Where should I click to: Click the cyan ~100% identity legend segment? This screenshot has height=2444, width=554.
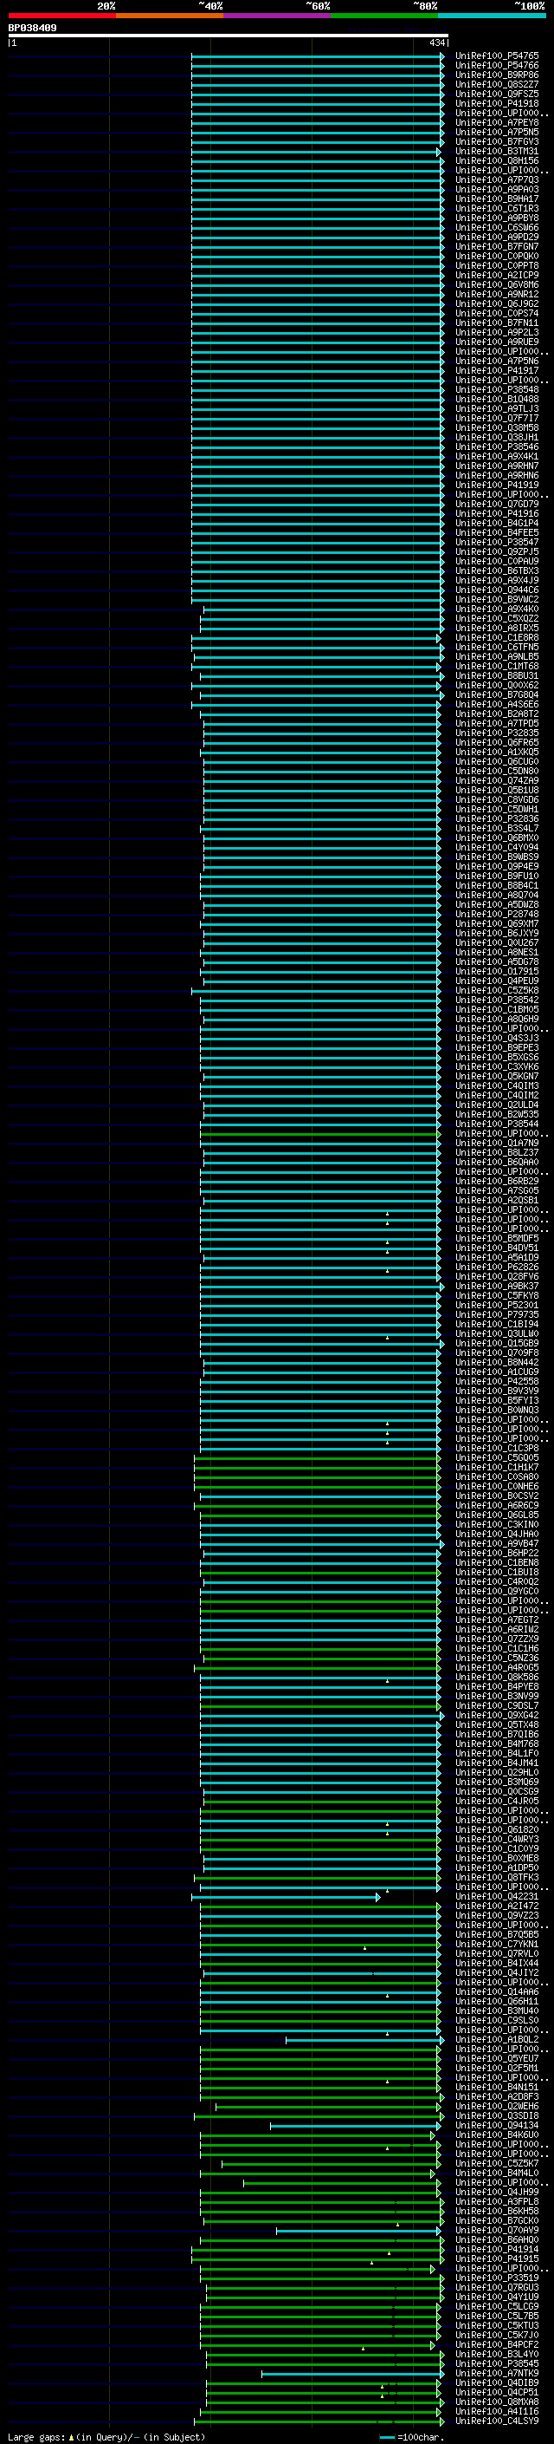[x=492, y=16]
